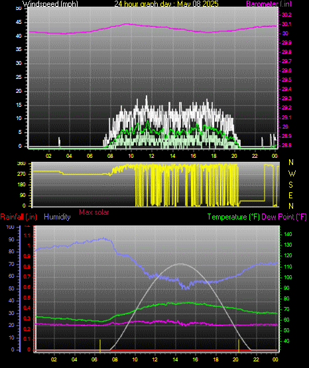Screen dimensions: 309x368
Task: Click the 70 value on the humidity scale
Action: tap(11, 265)
